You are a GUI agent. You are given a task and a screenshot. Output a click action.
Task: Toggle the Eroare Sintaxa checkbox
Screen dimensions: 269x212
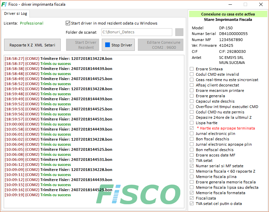click(x=191, y=69)
